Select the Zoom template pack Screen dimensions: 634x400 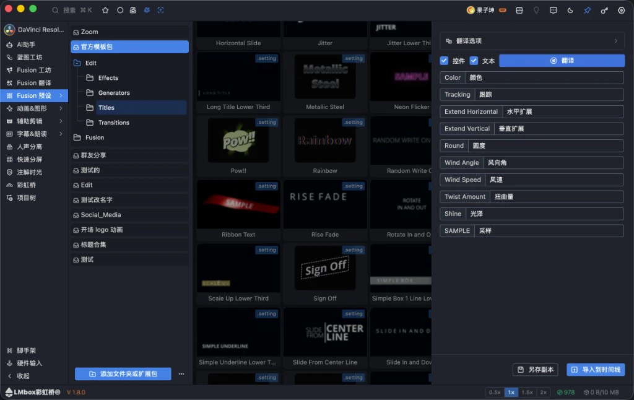point(129,32)
